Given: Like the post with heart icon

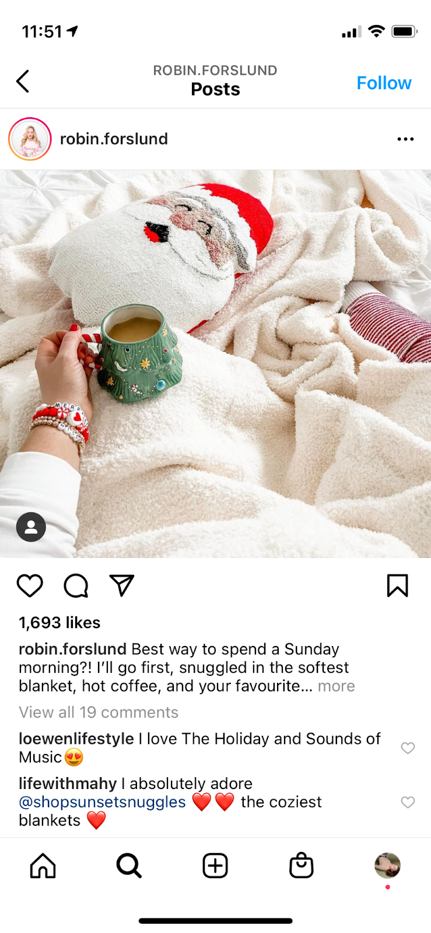Looking at the screenshot, I should (x=30, y=585).
